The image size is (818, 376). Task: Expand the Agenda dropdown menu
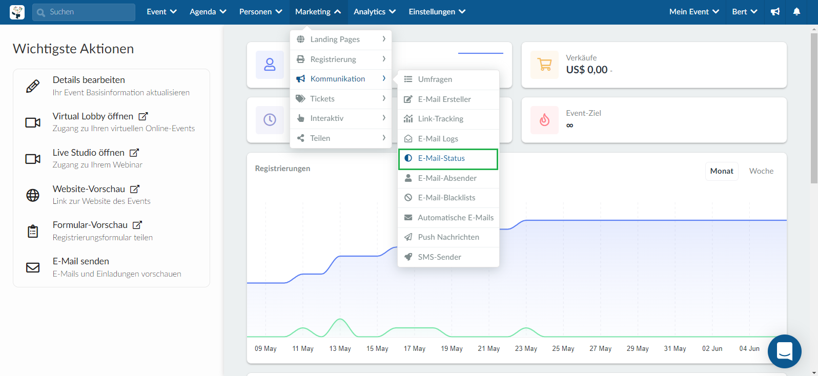click(x=208, y=12)
